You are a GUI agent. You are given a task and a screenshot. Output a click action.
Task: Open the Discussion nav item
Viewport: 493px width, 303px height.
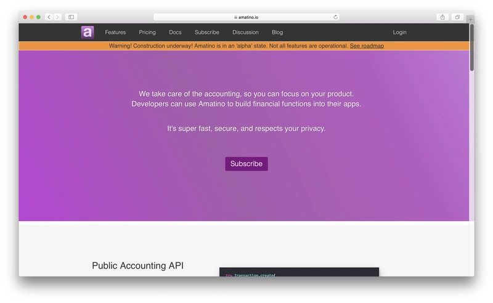coord(245,32)
